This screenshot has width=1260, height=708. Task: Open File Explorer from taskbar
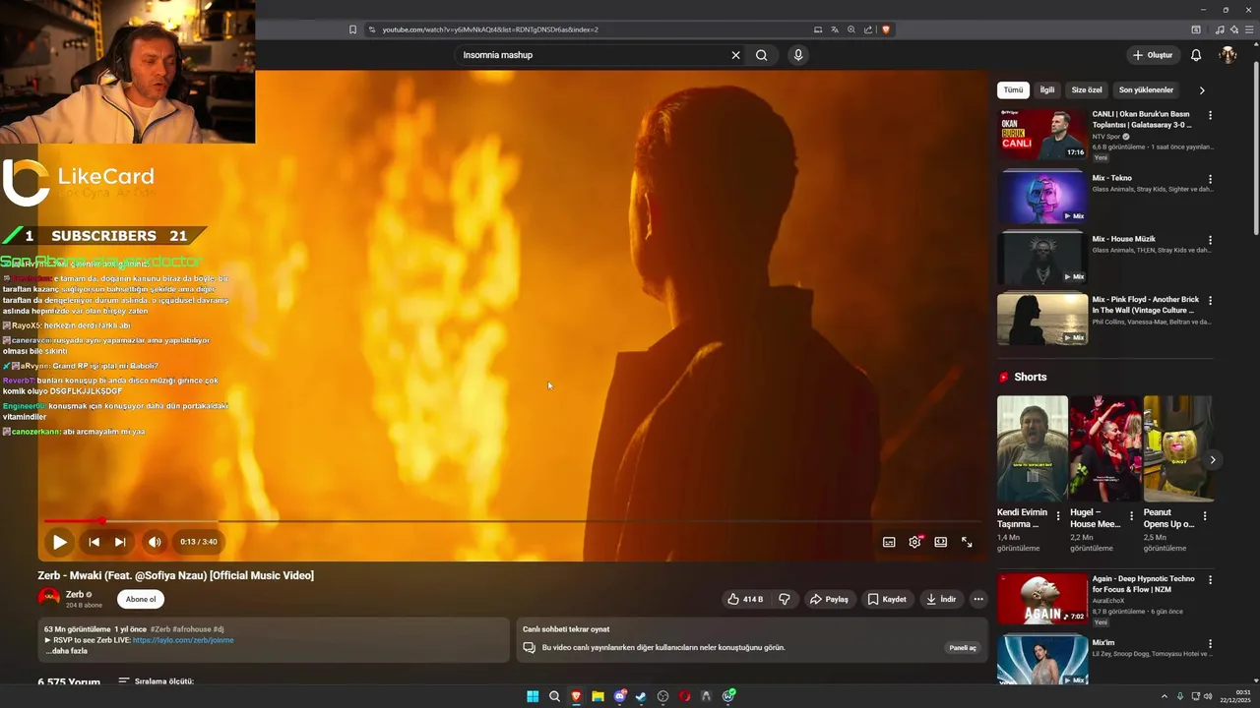[598, 696]
